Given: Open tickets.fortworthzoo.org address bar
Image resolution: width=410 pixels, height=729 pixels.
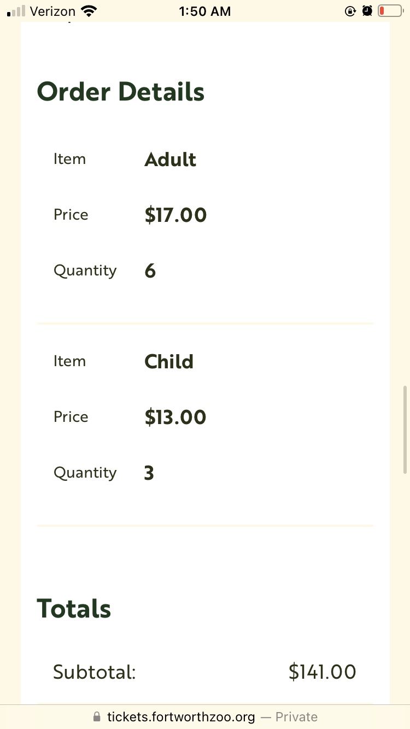Looking at the screenshot, I should click(205, 716).
